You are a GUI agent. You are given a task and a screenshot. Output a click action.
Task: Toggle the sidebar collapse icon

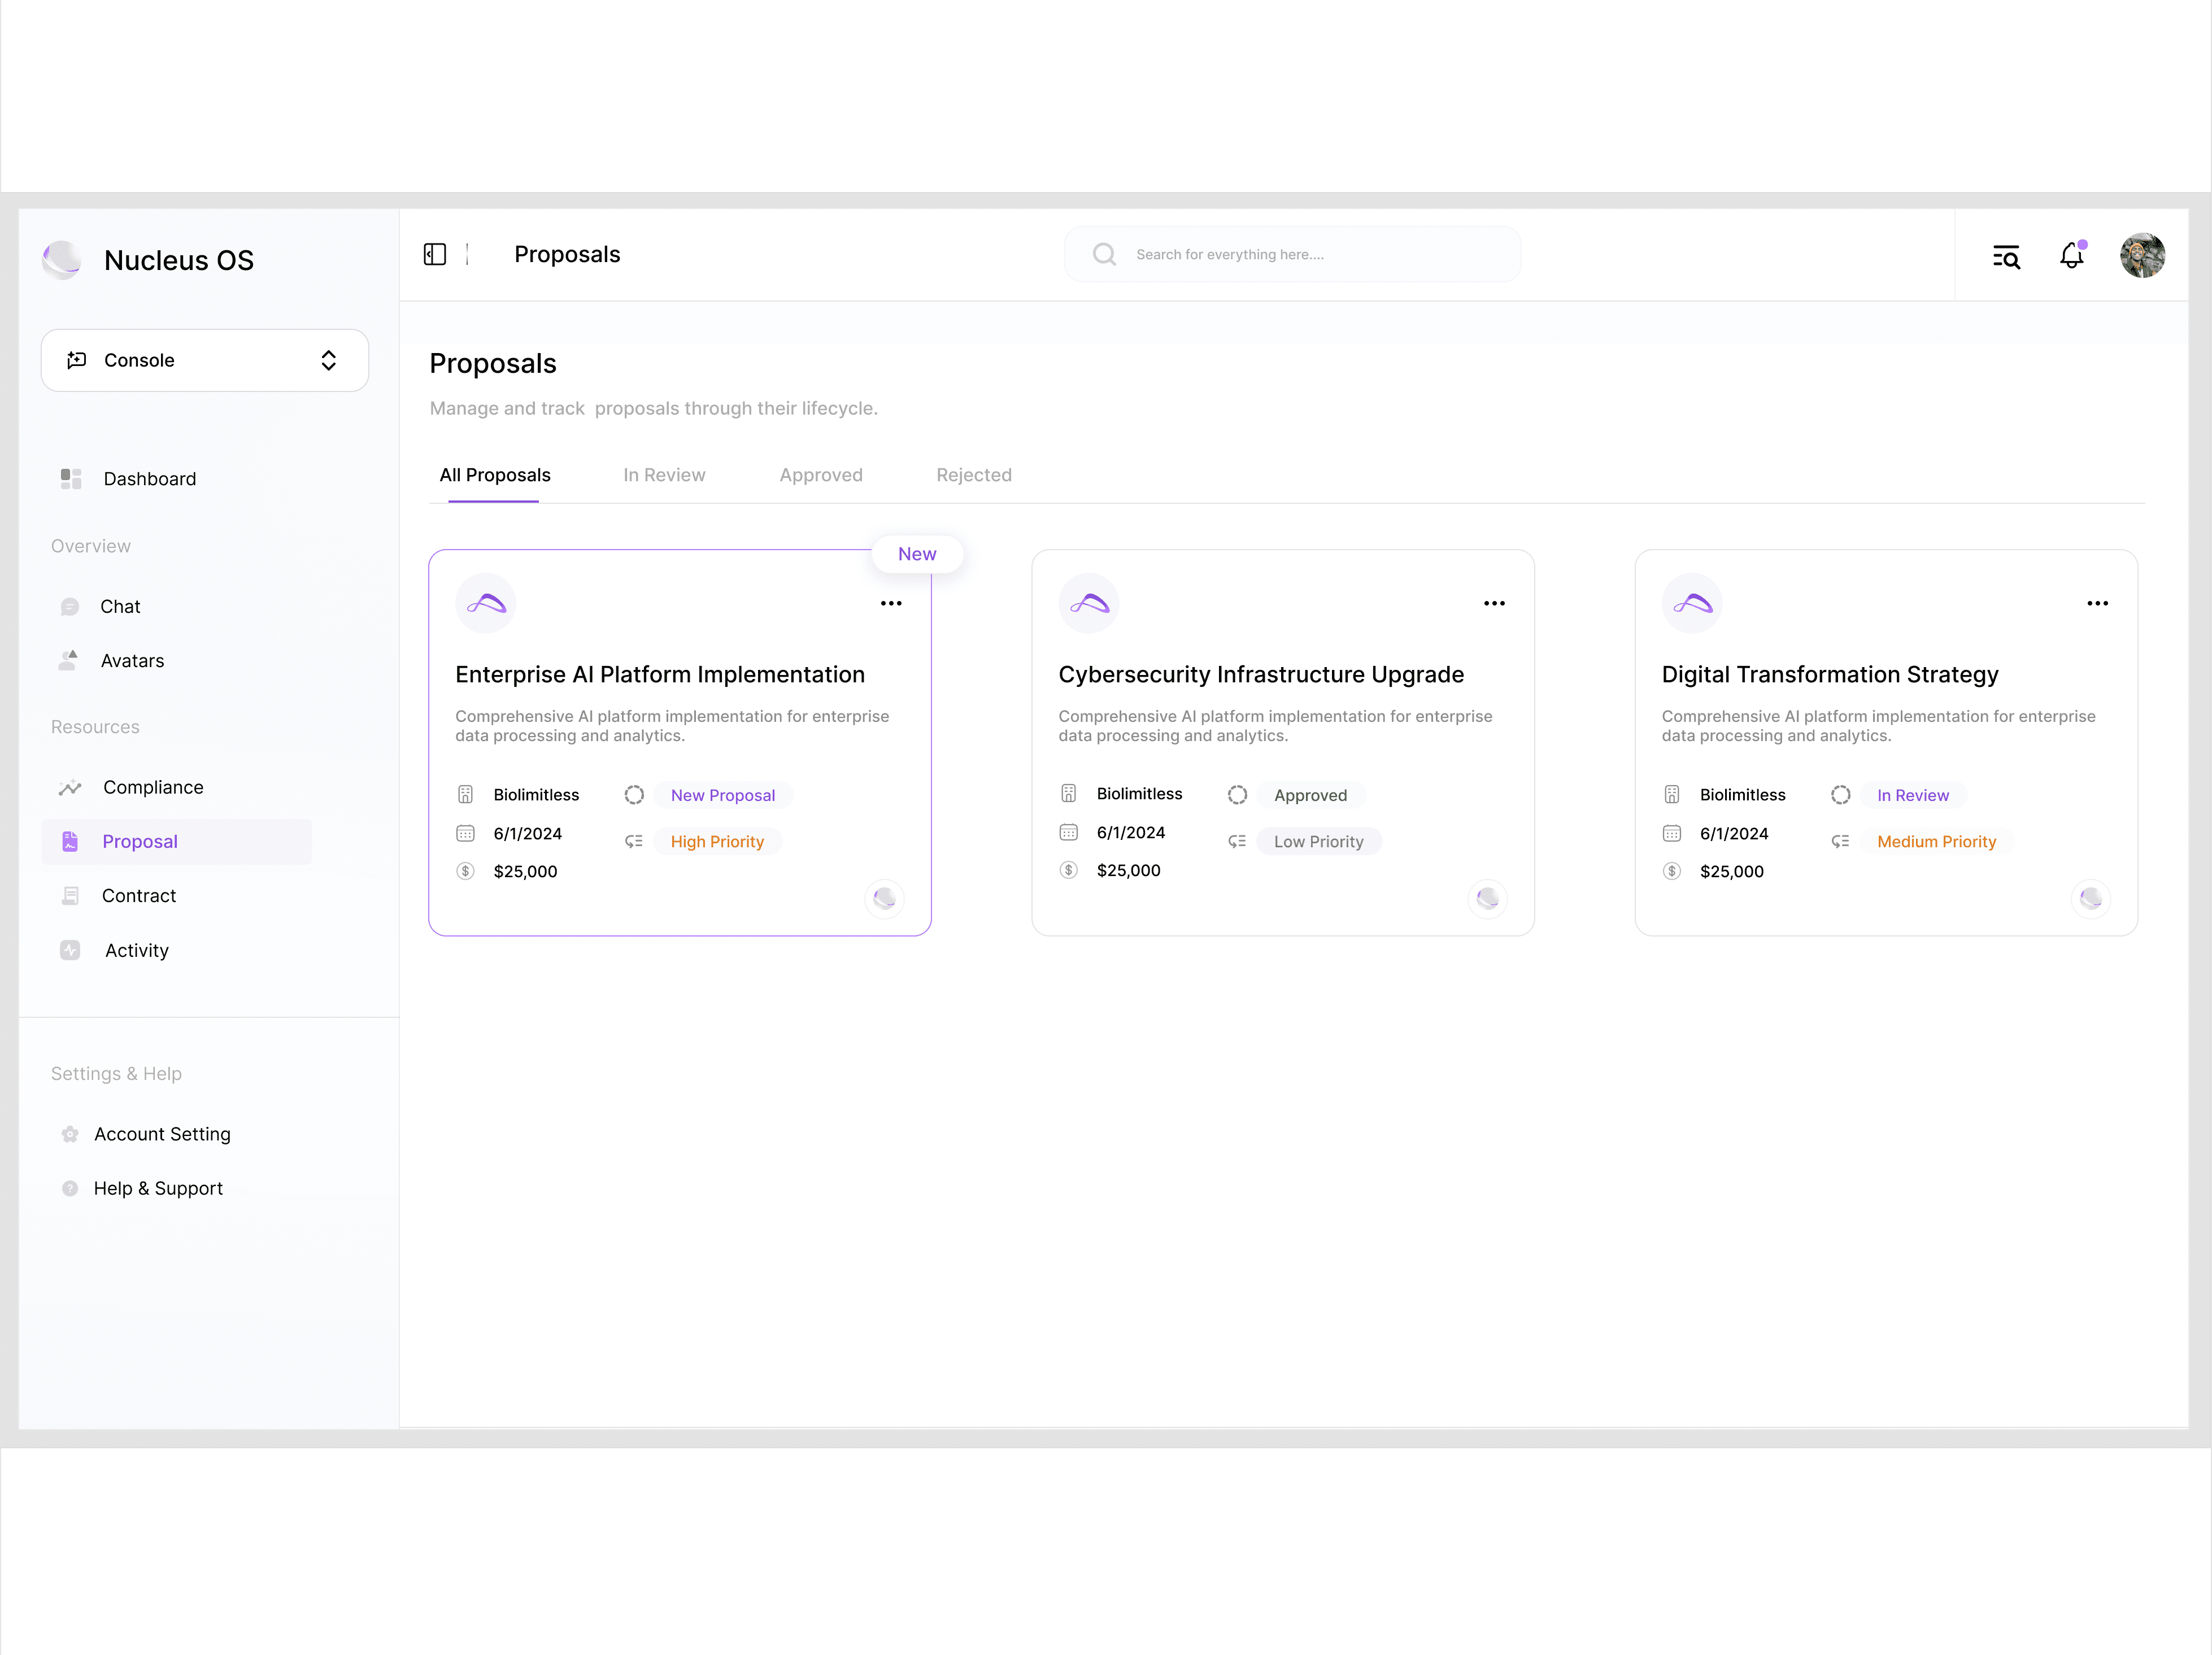click(435, 255)
